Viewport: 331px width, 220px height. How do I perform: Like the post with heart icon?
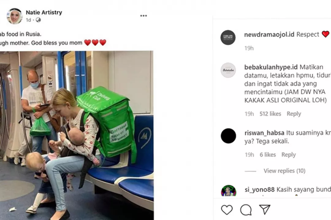(227, 210)
